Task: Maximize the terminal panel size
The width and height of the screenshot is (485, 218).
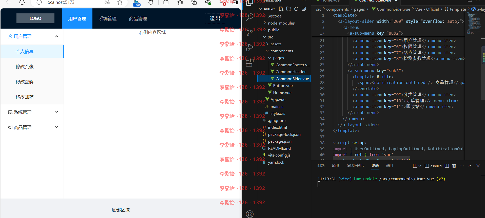Action: 470,166
